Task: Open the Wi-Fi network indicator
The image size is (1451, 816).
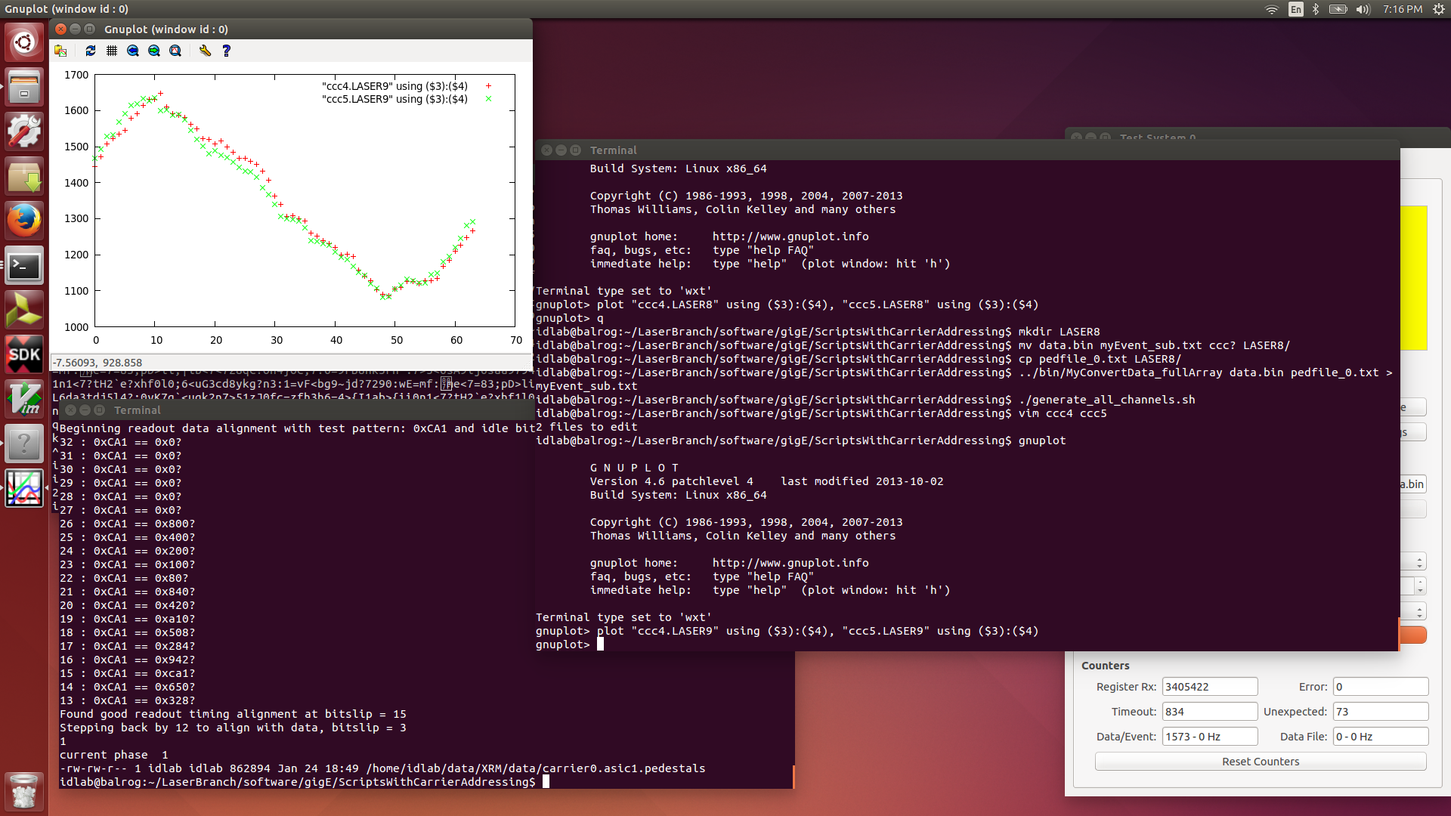Action: point(1271,9)
